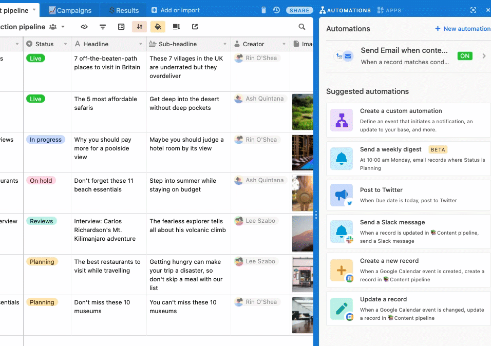Image resolution: width=491 pixels, height=346 pixels.
Task: Open the group records icon
Action: [121, 27]
